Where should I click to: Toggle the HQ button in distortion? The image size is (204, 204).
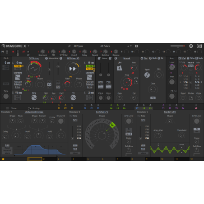point(153,98)
